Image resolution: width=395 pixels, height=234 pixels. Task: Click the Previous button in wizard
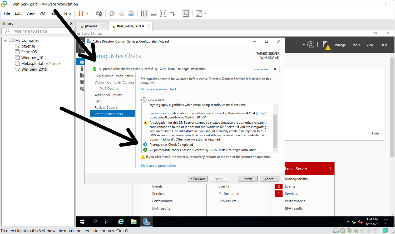coord(197,179)
